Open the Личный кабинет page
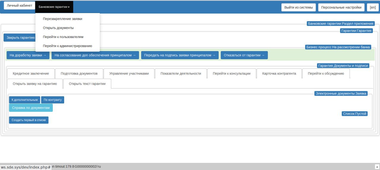The image size is (380, 170). pos(20,6)
